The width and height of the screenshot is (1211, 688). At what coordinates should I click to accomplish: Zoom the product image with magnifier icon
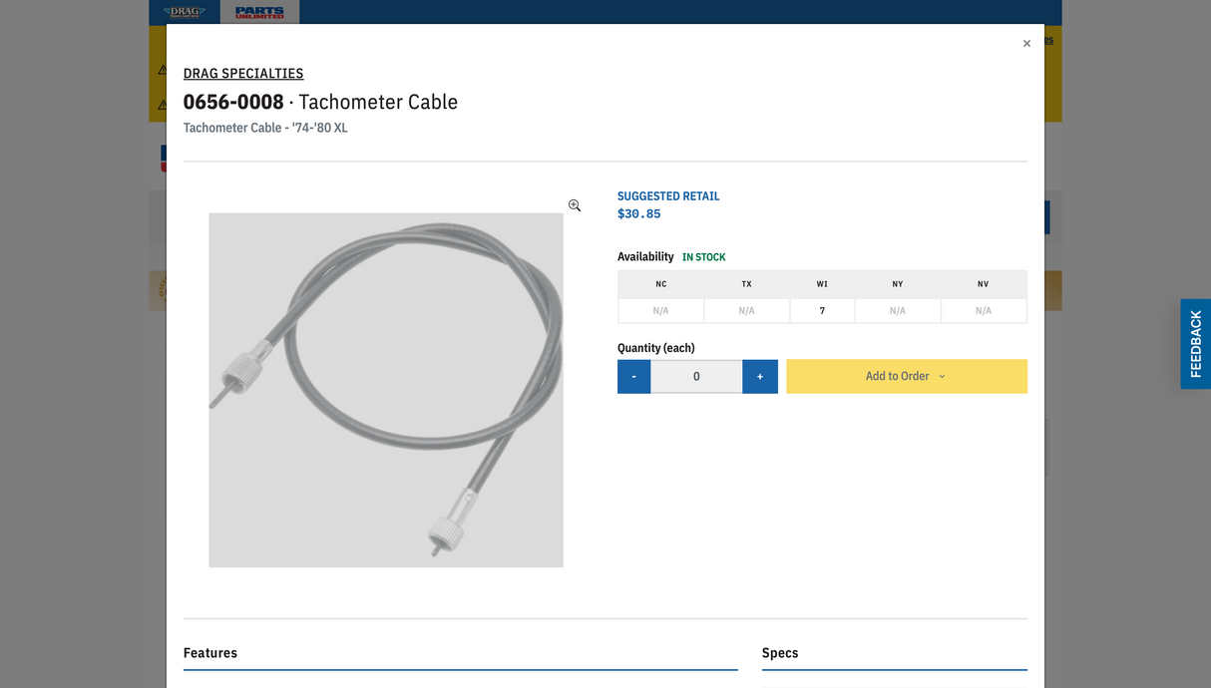point(575,205)
